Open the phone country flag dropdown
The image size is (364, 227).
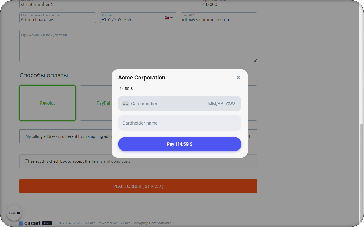[169, 18]
